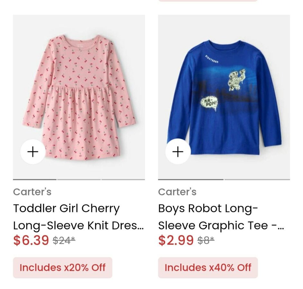Select first image indicator under robot tee
Viewport: 303px width, 289px height.
click(191, 180)
